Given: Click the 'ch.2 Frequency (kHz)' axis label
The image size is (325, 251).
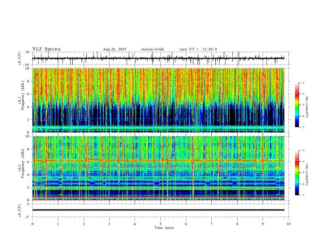Looking at the screenshot, I should 21,163.
